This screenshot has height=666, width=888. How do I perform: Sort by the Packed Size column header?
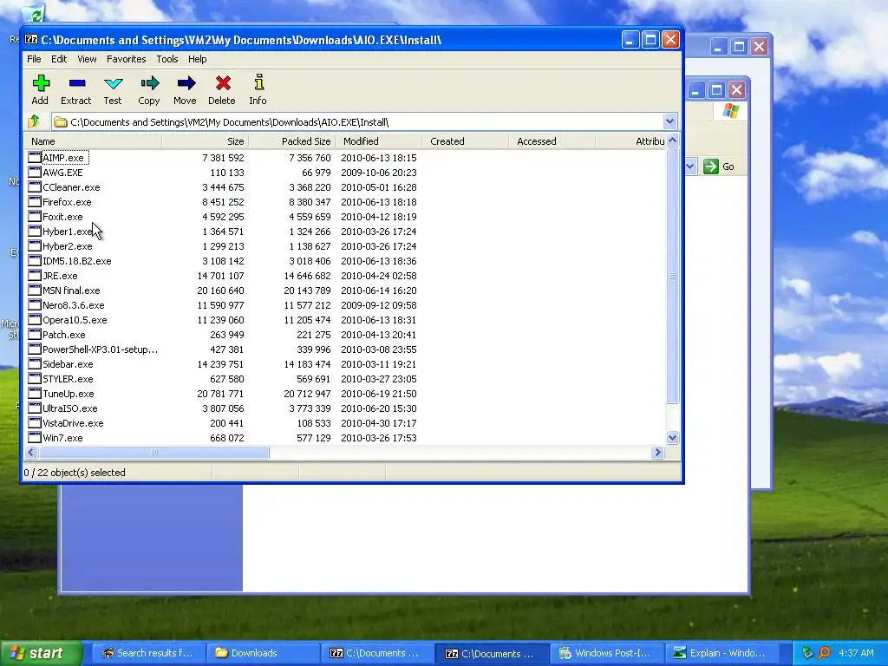(291, 141)
